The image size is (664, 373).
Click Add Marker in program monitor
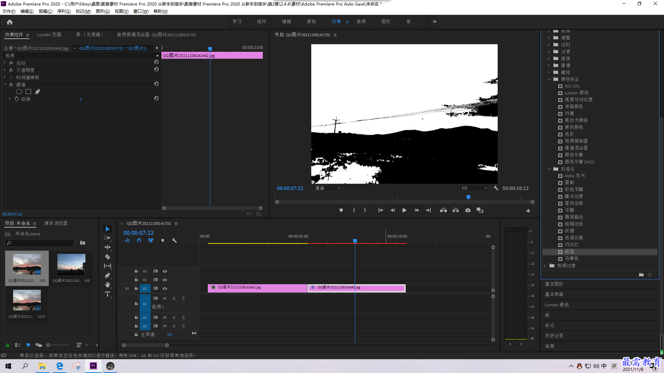coord(341,210)
